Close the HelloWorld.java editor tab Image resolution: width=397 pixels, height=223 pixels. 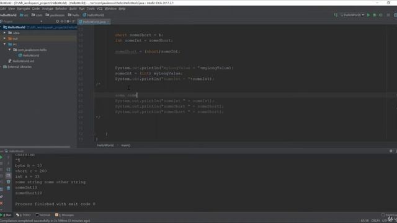coord(109,22)
